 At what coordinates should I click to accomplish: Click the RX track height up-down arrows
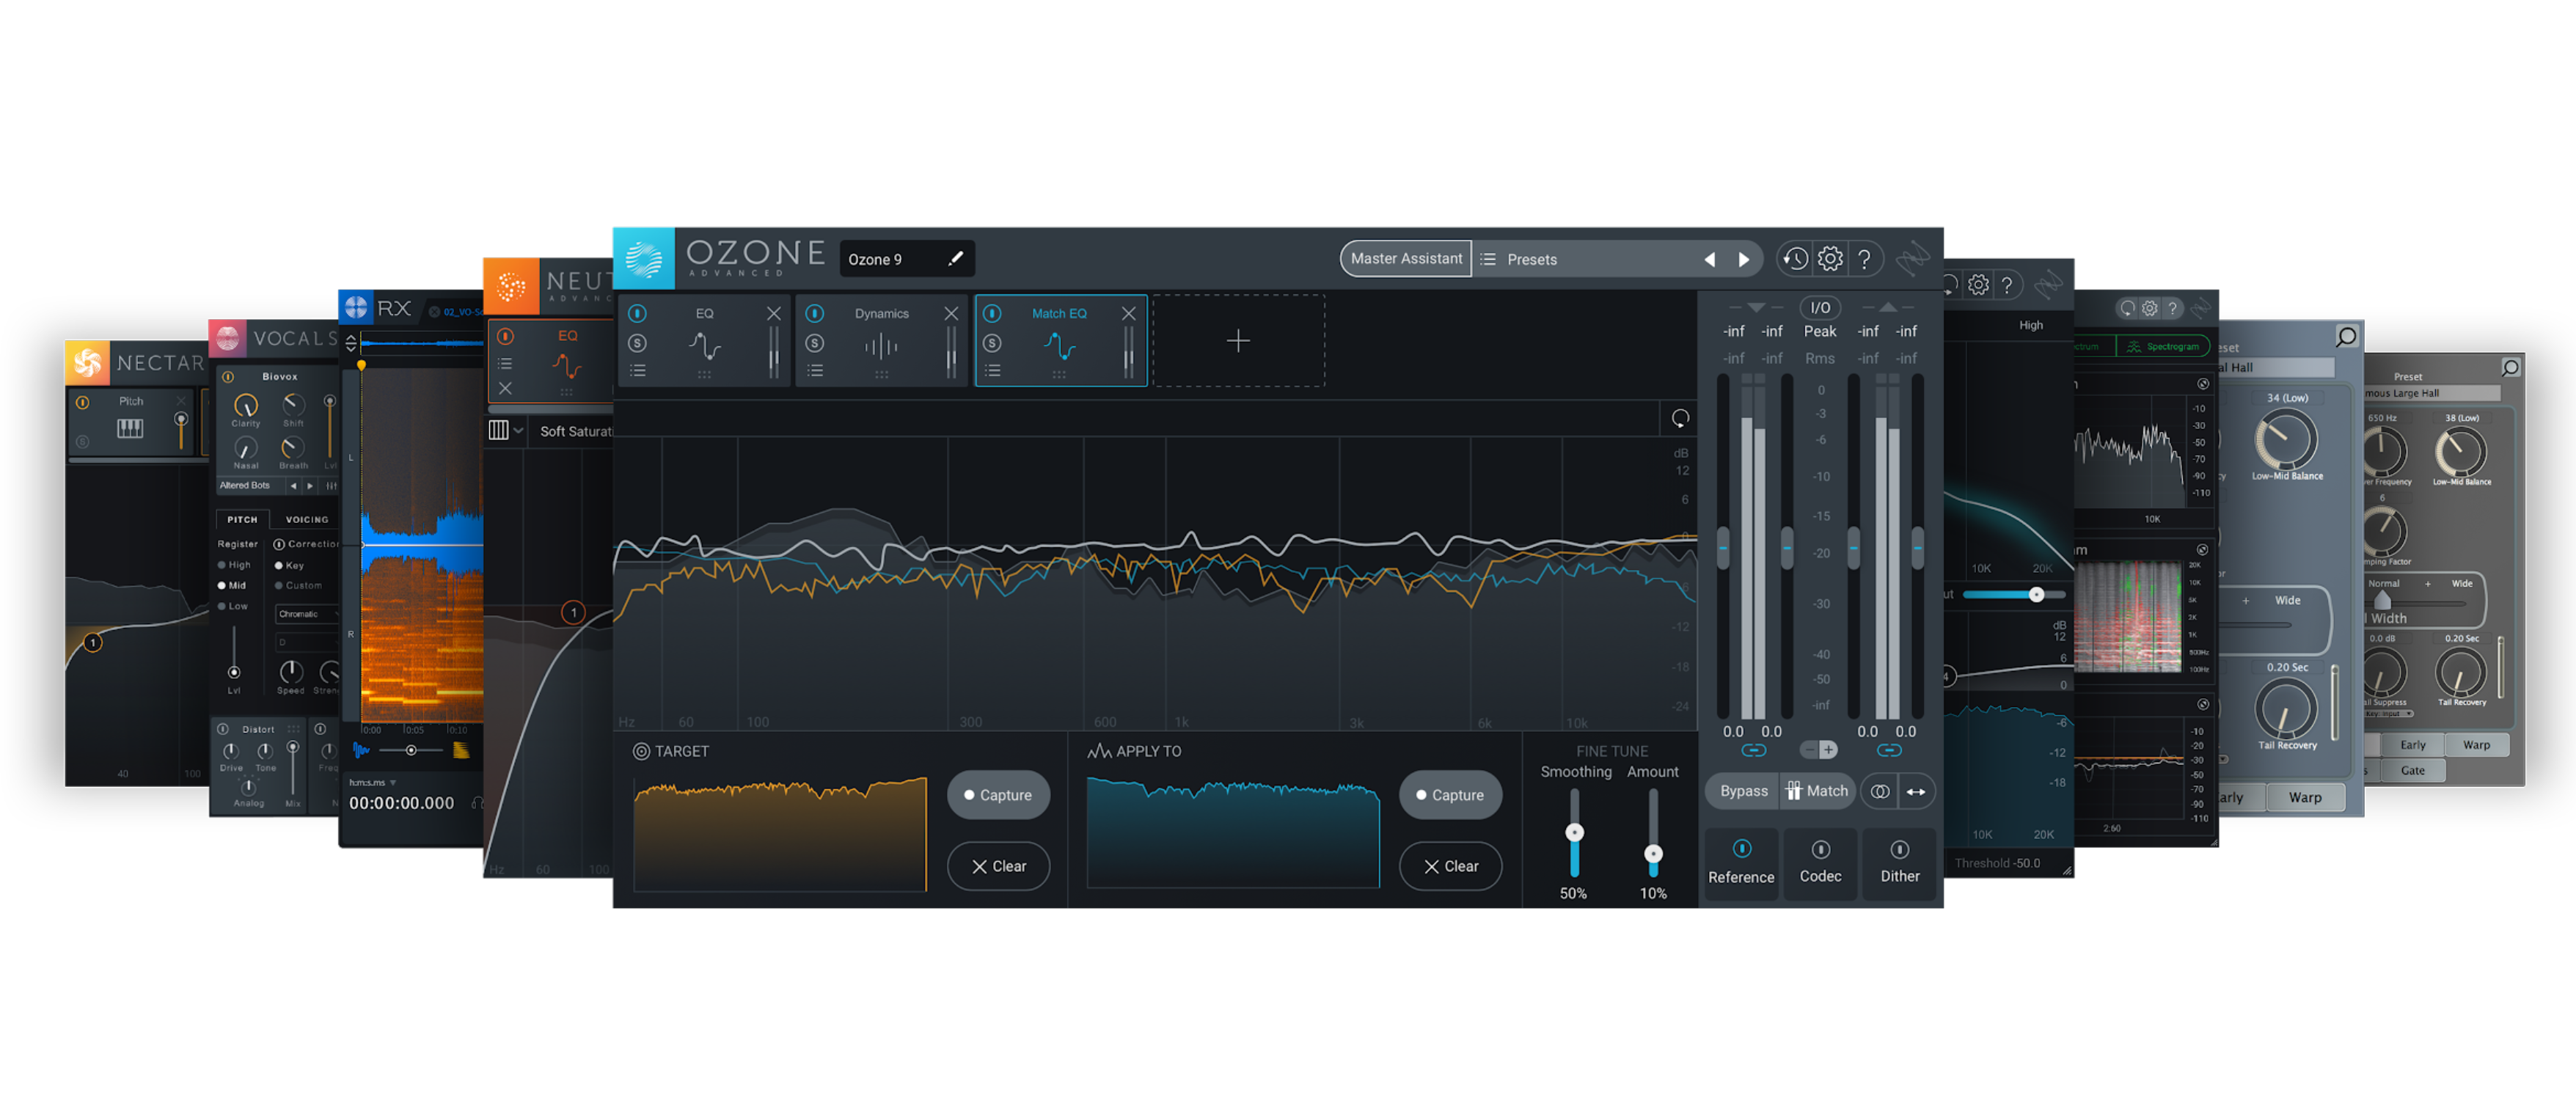pyautogui.click(x=351, y=343)
